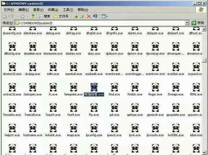The image size is (208, 155).
Task: Click the Windows flag logo
Action: pyautogui.click(x=201, y=9)
